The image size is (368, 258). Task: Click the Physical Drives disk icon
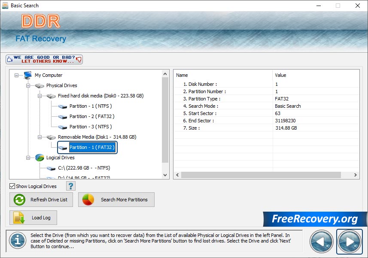40,85
